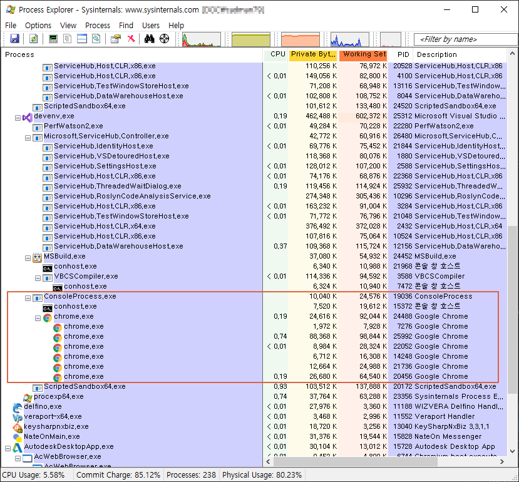Collapse the devenv.exe tree node
519x482 pixels.
click(18, 118)
